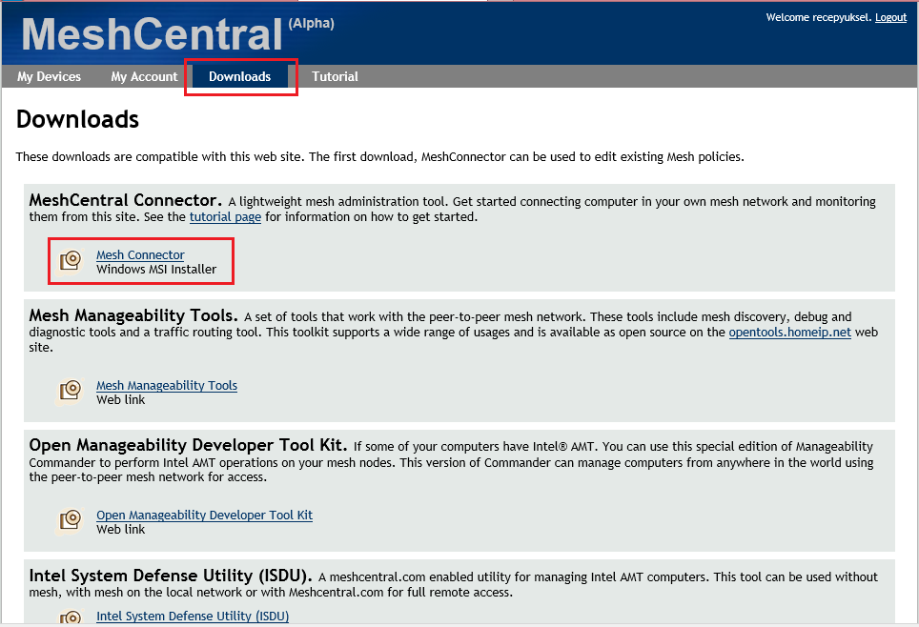Visit the opentools.homeip.net link
Screen dimensions: 919x627
coord(789,333)
